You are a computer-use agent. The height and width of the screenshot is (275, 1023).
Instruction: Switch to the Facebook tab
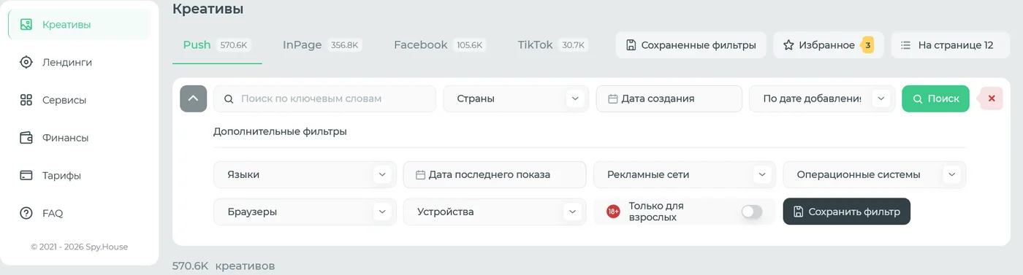click(x=439, y=45)
